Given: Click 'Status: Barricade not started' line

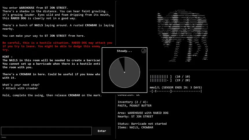Looking at the screenshot, I should (142, 124).
